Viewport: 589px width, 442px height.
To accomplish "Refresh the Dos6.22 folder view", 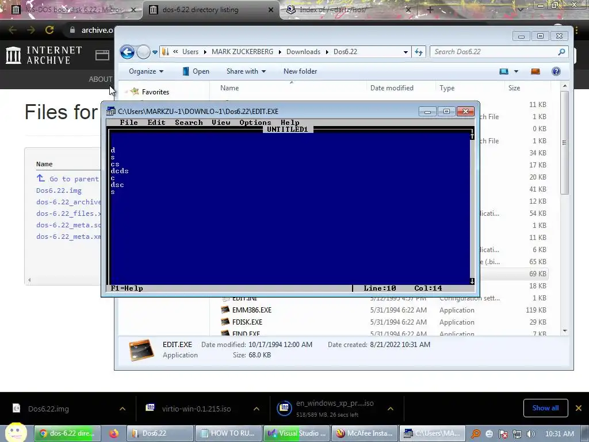I will (419, 52).
